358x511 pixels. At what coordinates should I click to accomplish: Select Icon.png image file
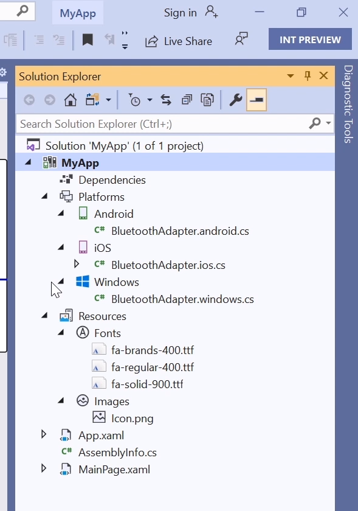pyautogui.click(x=133, y=419)
